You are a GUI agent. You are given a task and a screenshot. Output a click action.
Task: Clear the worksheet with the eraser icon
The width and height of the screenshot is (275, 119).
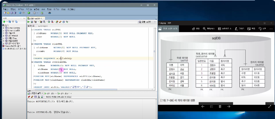click(x=60, y=22)
